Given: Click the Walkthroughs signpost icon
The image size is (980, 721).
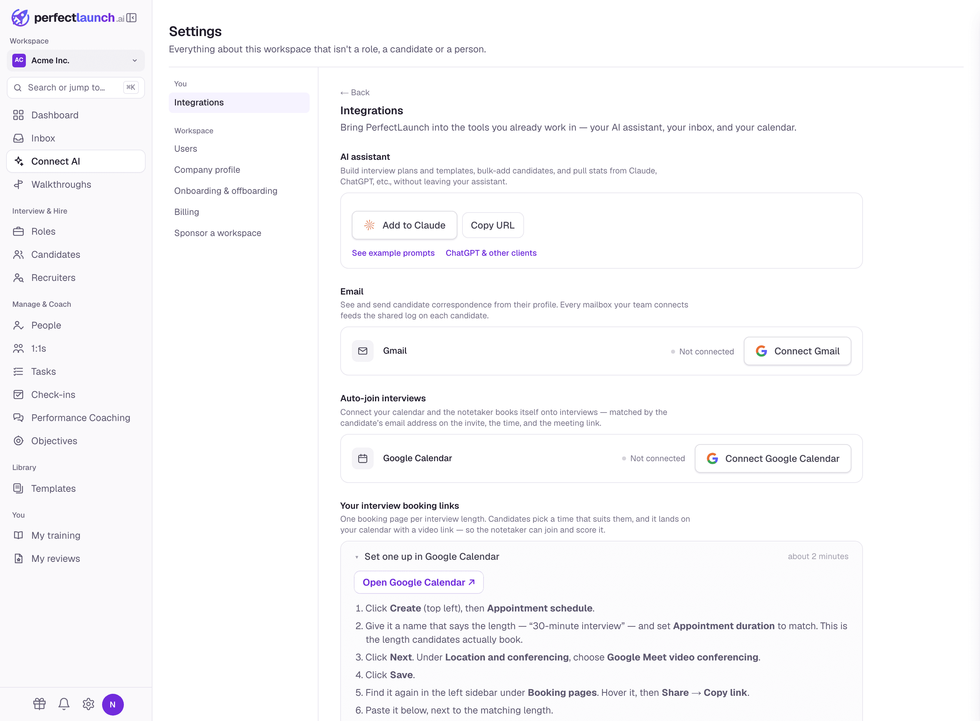Looking at the screenshot, I should tap(18, 185).
